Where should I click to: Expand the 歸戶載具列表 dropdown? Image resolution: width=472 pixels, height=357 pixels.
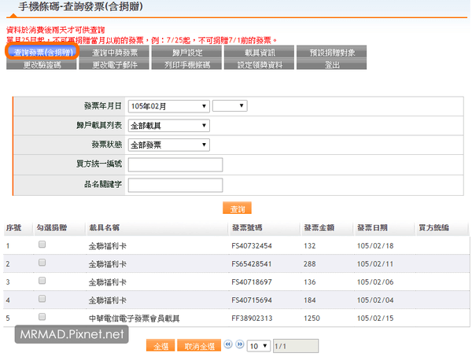(168, 125)
